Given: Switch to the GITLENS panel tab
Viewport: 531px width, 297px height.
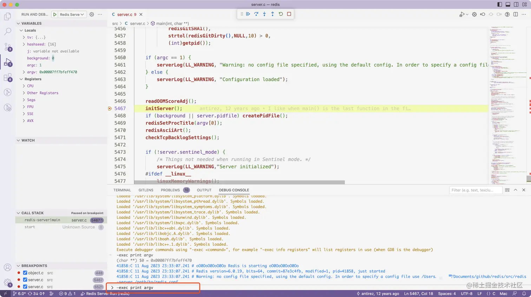Looking at the screenshot, I should pos(146,190).
